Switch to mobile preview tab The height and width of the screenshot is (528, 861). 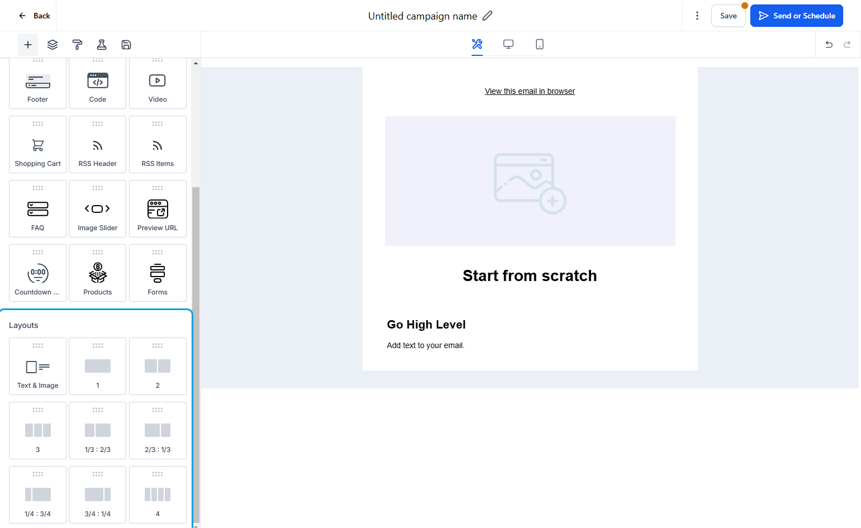[x=540, y=44]
